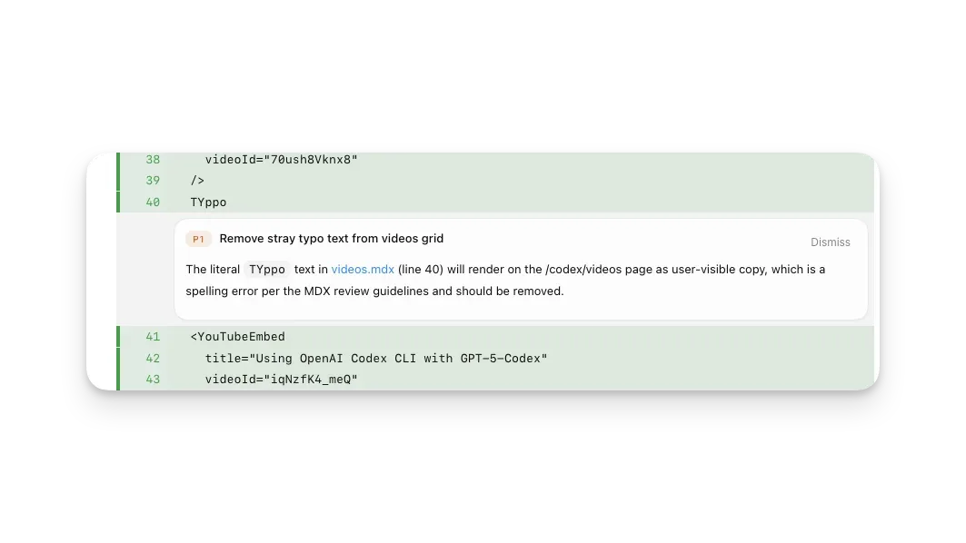Select line number 42 in the gutter
Image resolution: width=966 pixels, height=543 pixels.
153,359
